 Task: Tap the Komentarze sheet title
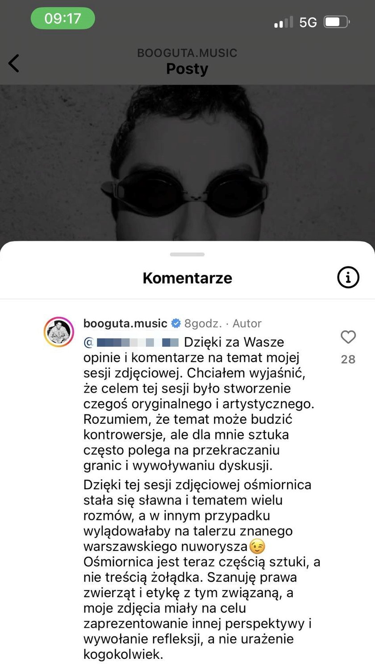click(x=187, y=278)
